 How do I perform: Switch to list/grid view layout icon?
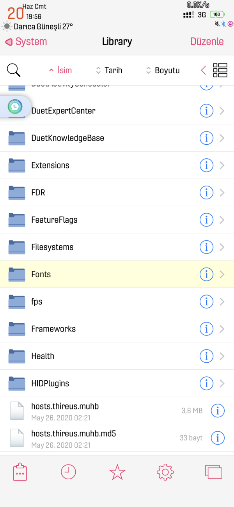[x=220, y=70]
